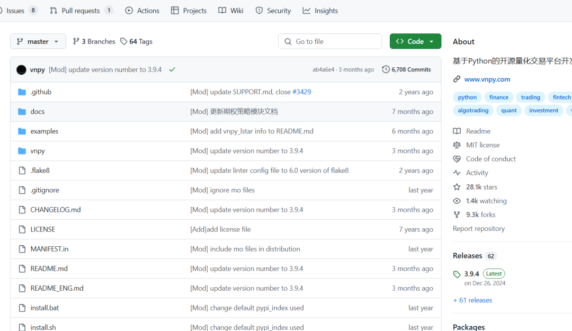Open the Code of conduct
572x331 pixels.
485,159
